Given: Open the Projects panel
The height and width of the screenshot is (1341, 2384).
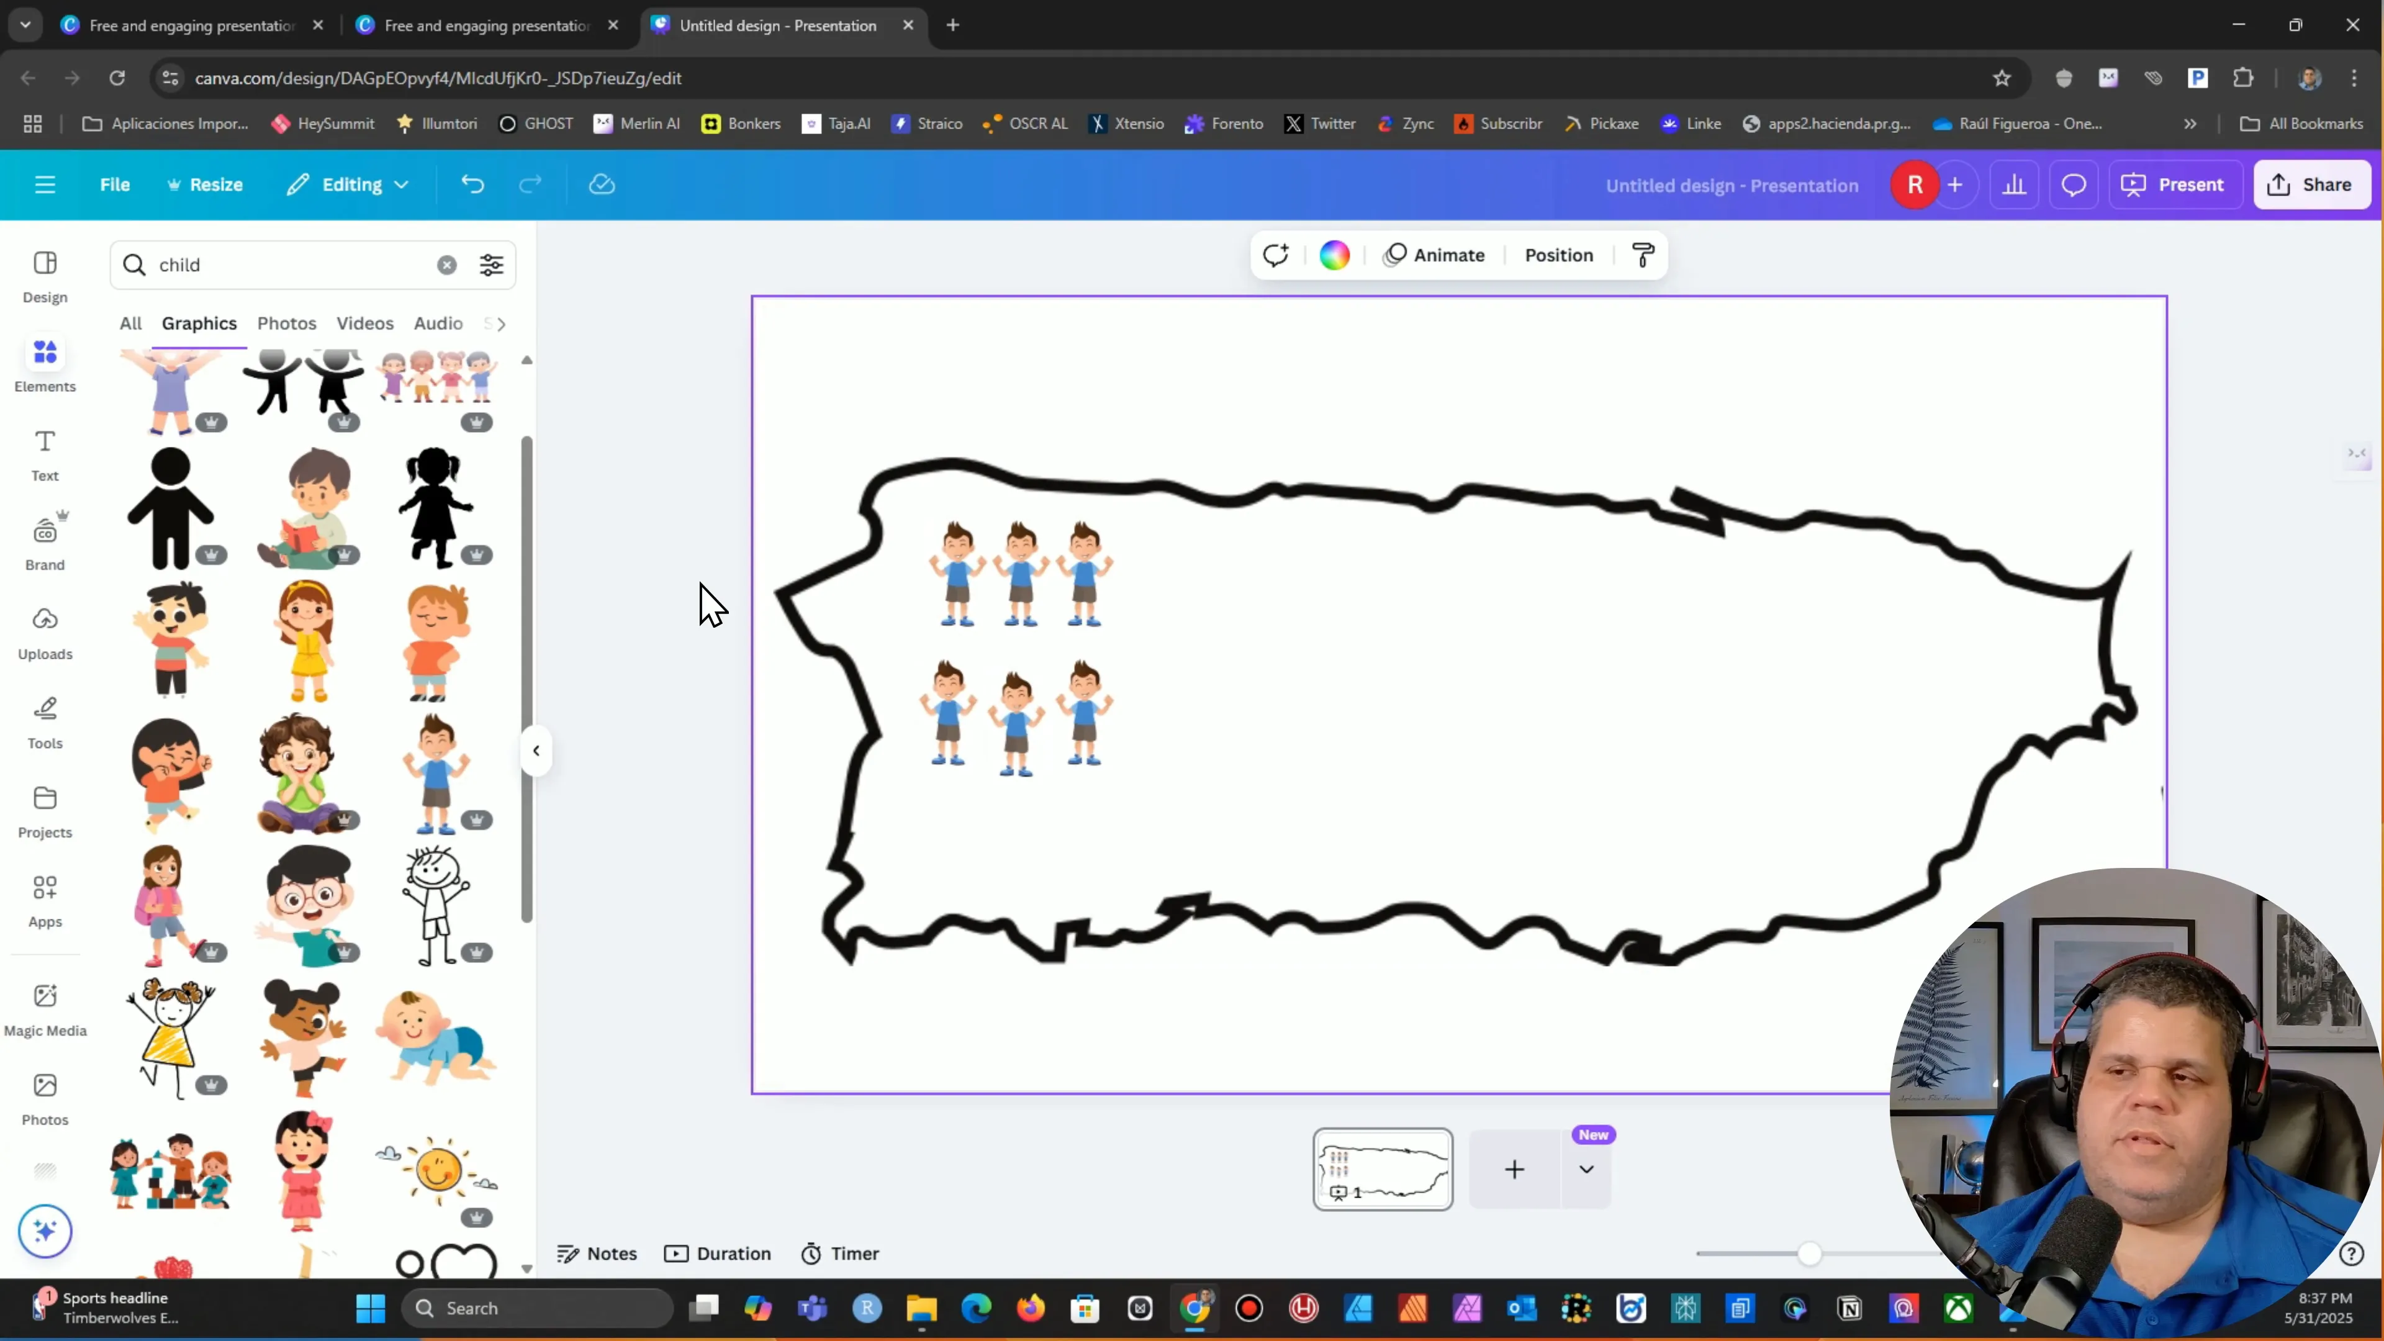Looking at the screenshot, I should coord(45,811).
